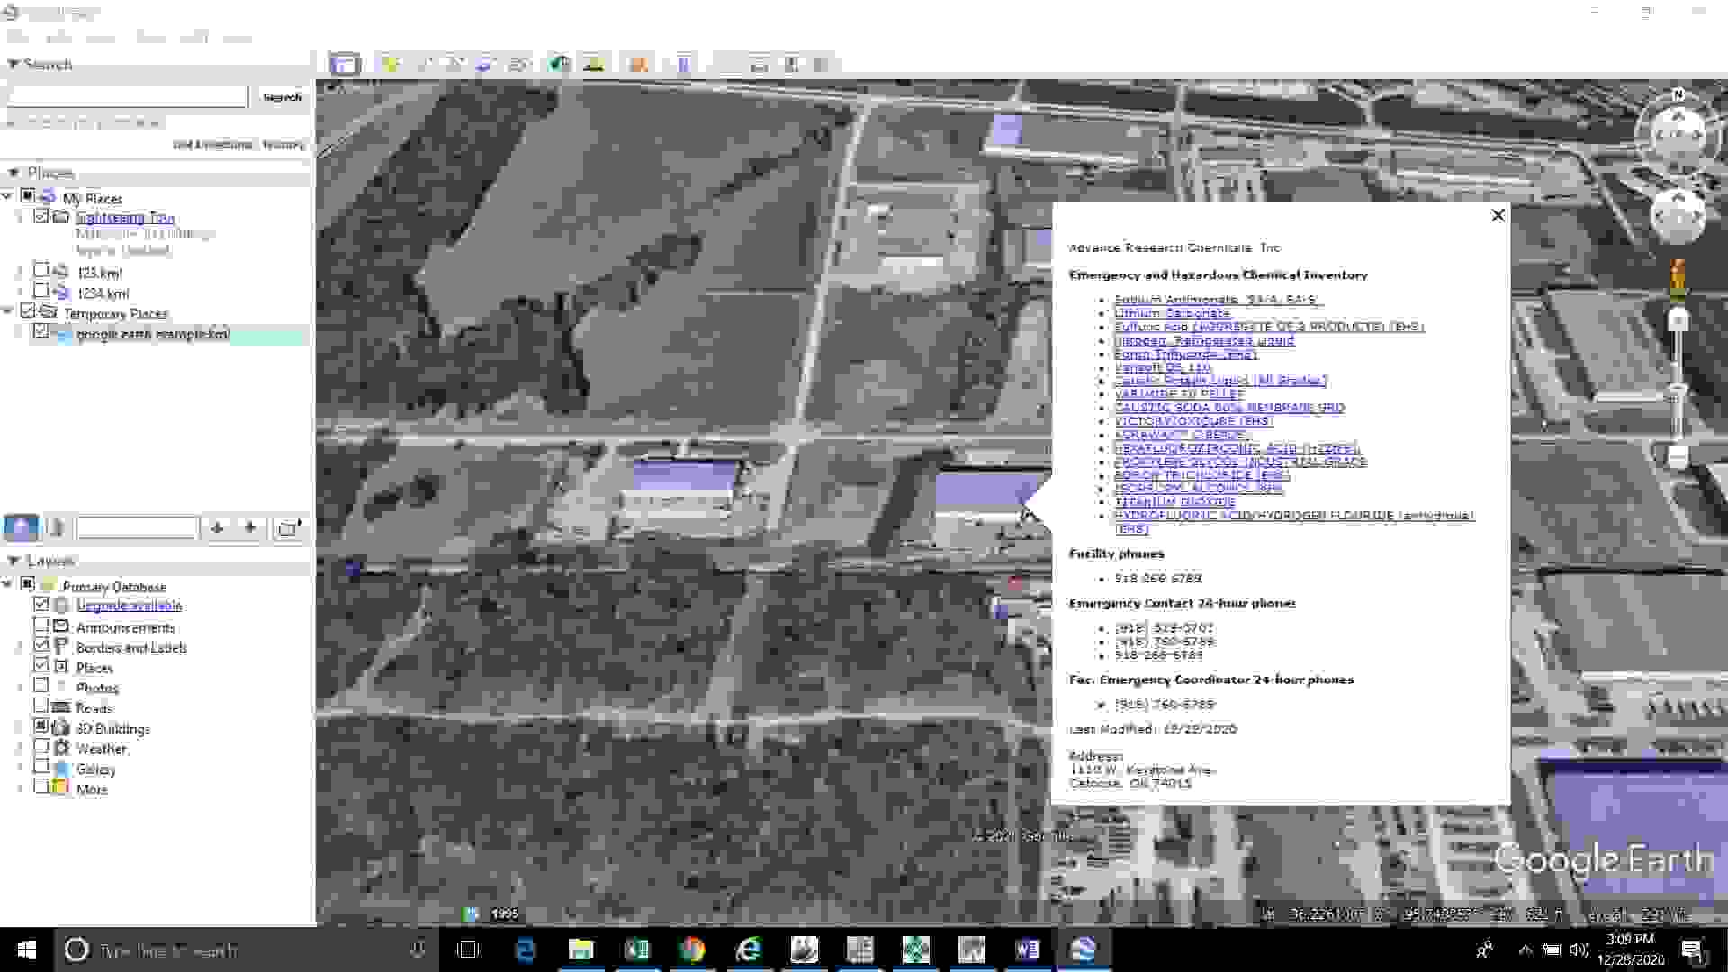Collapse the Places panel triangle
This screenshot has width=1728, height=972.
[x=13, y=172]
